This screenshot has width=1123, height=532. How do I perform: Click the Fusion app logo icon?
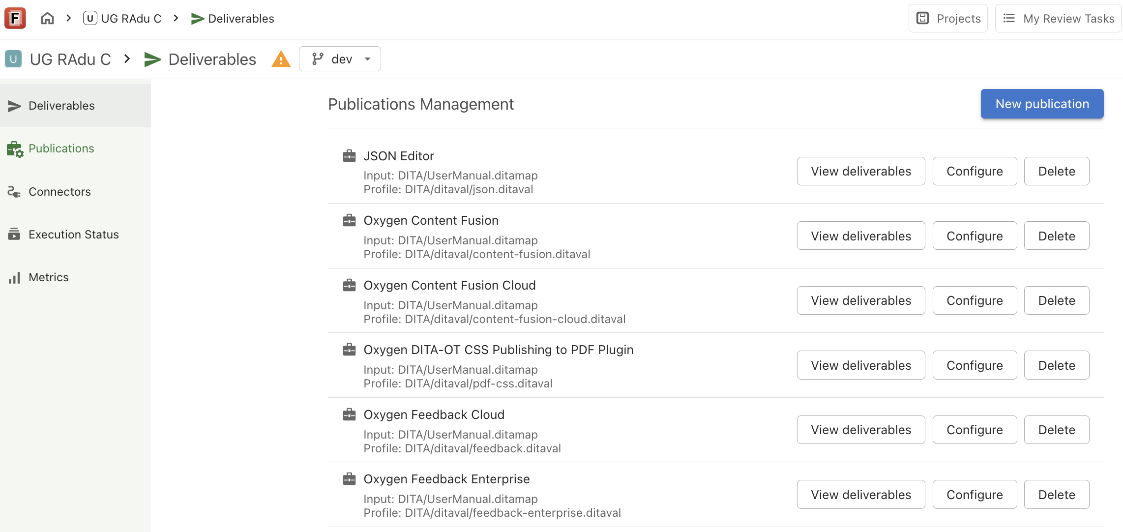(15, 19)
